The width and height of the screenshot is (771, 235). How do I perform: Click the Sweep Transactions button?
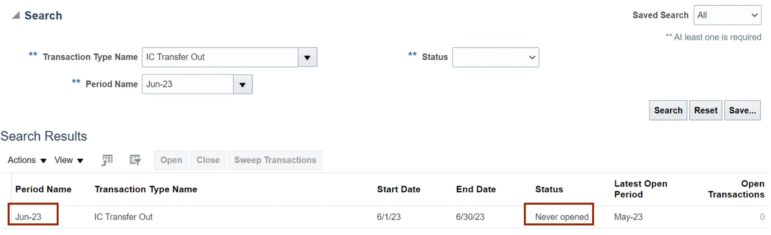pyautogui.click(x=275, y=160)
